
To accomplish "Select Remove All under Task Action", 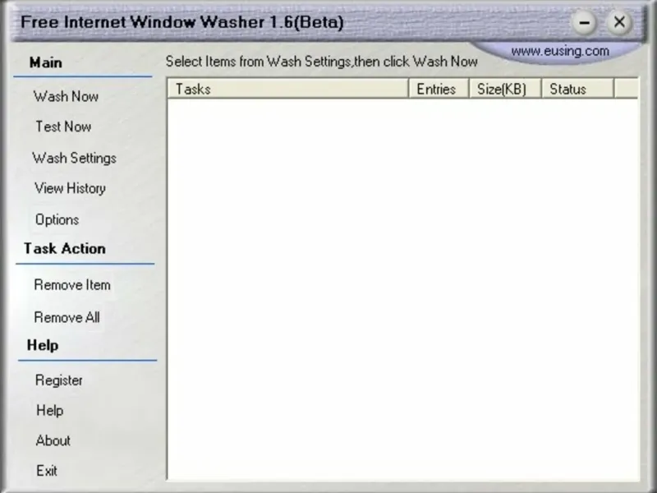I will (67, 317).
